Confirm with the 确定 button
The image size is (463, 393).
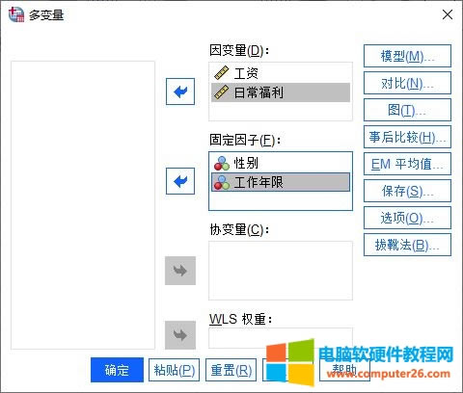coord(117,370)
